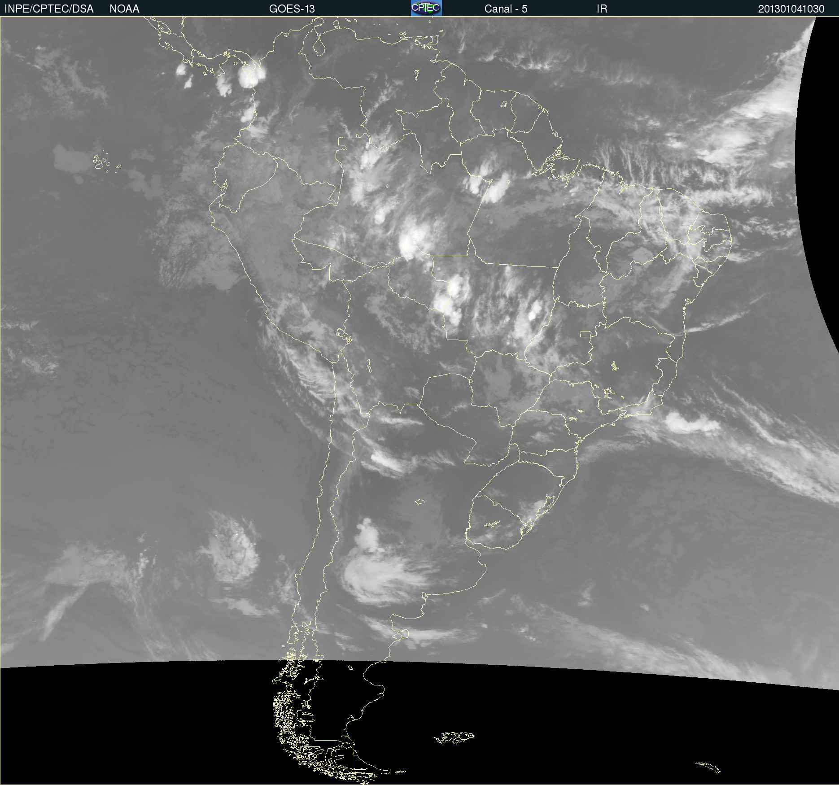The image size is (839, 785).
Task: Click the 201301041030 timestamp
Action: pos(791,9)
